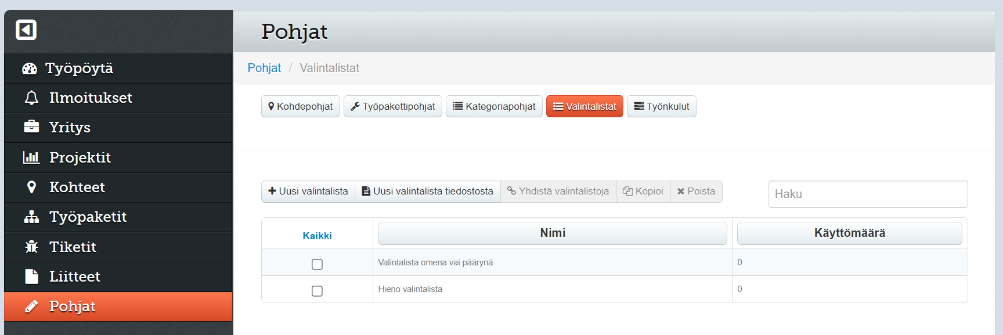Image resolution: width=1003 pixels, height=335 pixels.
Task: Switch to the Työpakettipohjat tab
Action: tap(393, 106)
